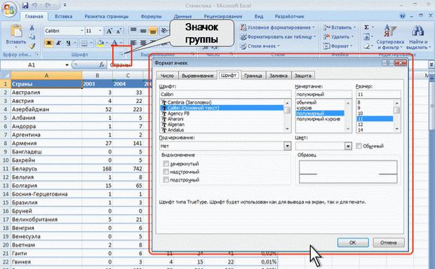Screen dimensions: 435x269
Task: Expand the Стили ячеек menu
Action: (x=260, y=46)
